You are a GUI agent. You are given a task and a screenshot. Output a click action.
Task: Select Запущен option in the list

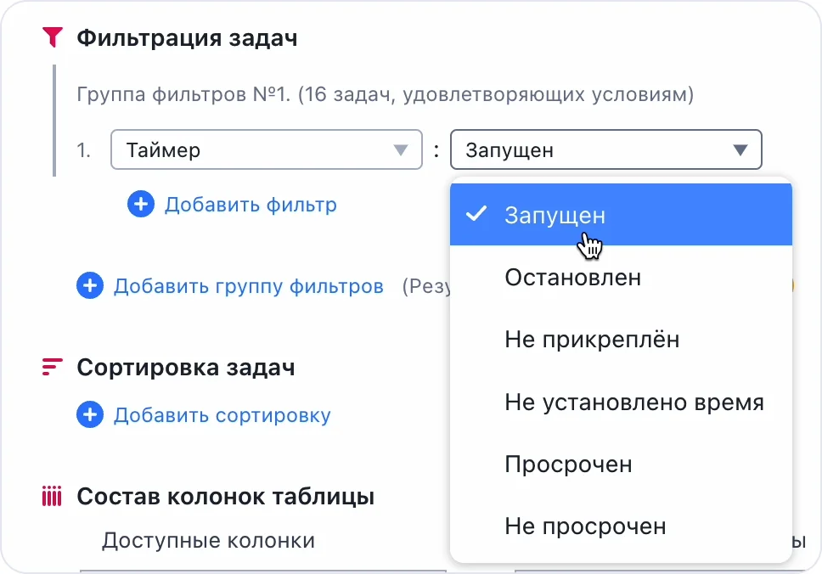click(x=555, y=215)
